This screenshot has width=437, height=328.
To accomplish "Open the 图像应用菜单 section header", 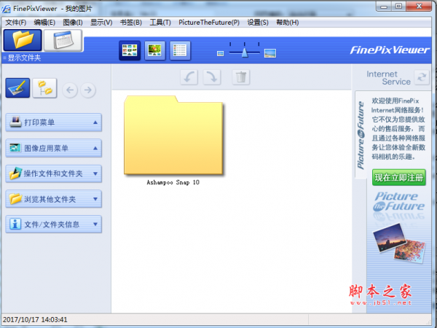I will 53,148.
